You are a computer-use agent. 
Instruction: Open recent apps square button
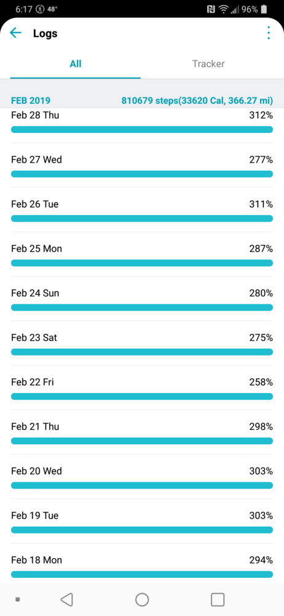click(218, 599)
